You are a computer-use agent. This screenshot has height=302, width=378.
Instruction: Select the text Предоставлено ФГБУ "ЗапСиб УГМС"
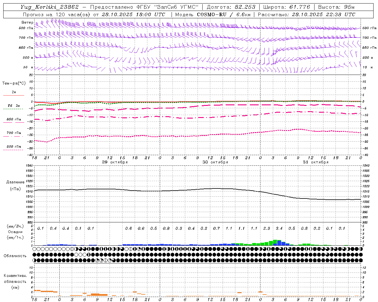point(144,7)
